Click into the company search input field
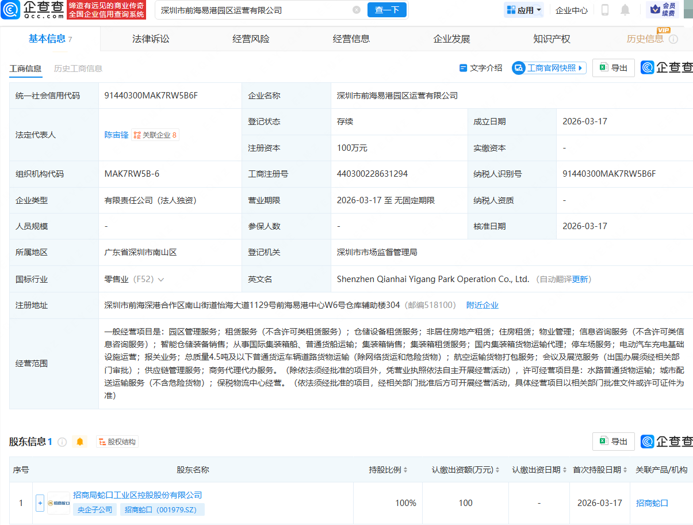 [x=253, y=10]
